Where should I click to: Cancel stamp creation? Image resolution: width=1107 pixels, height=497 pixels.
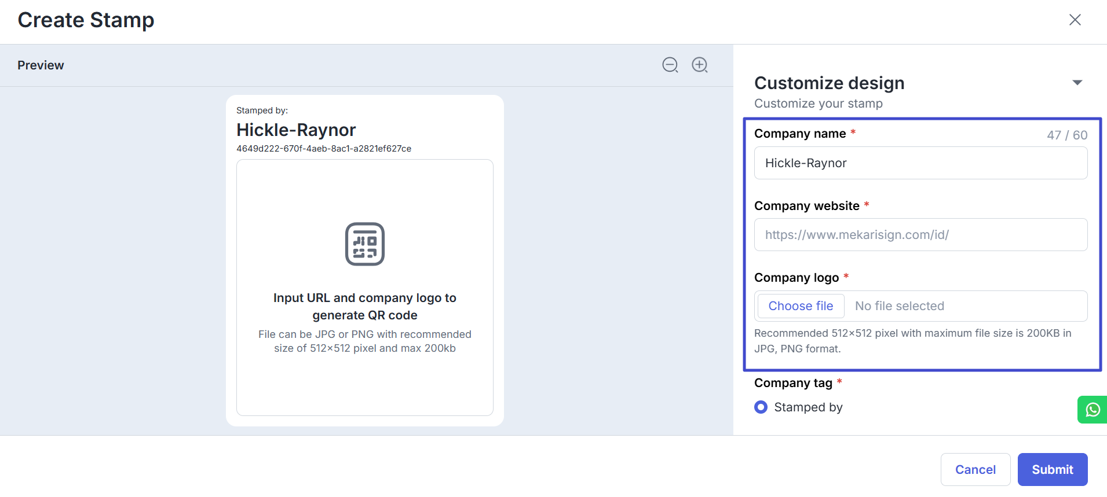click(976, 470)
